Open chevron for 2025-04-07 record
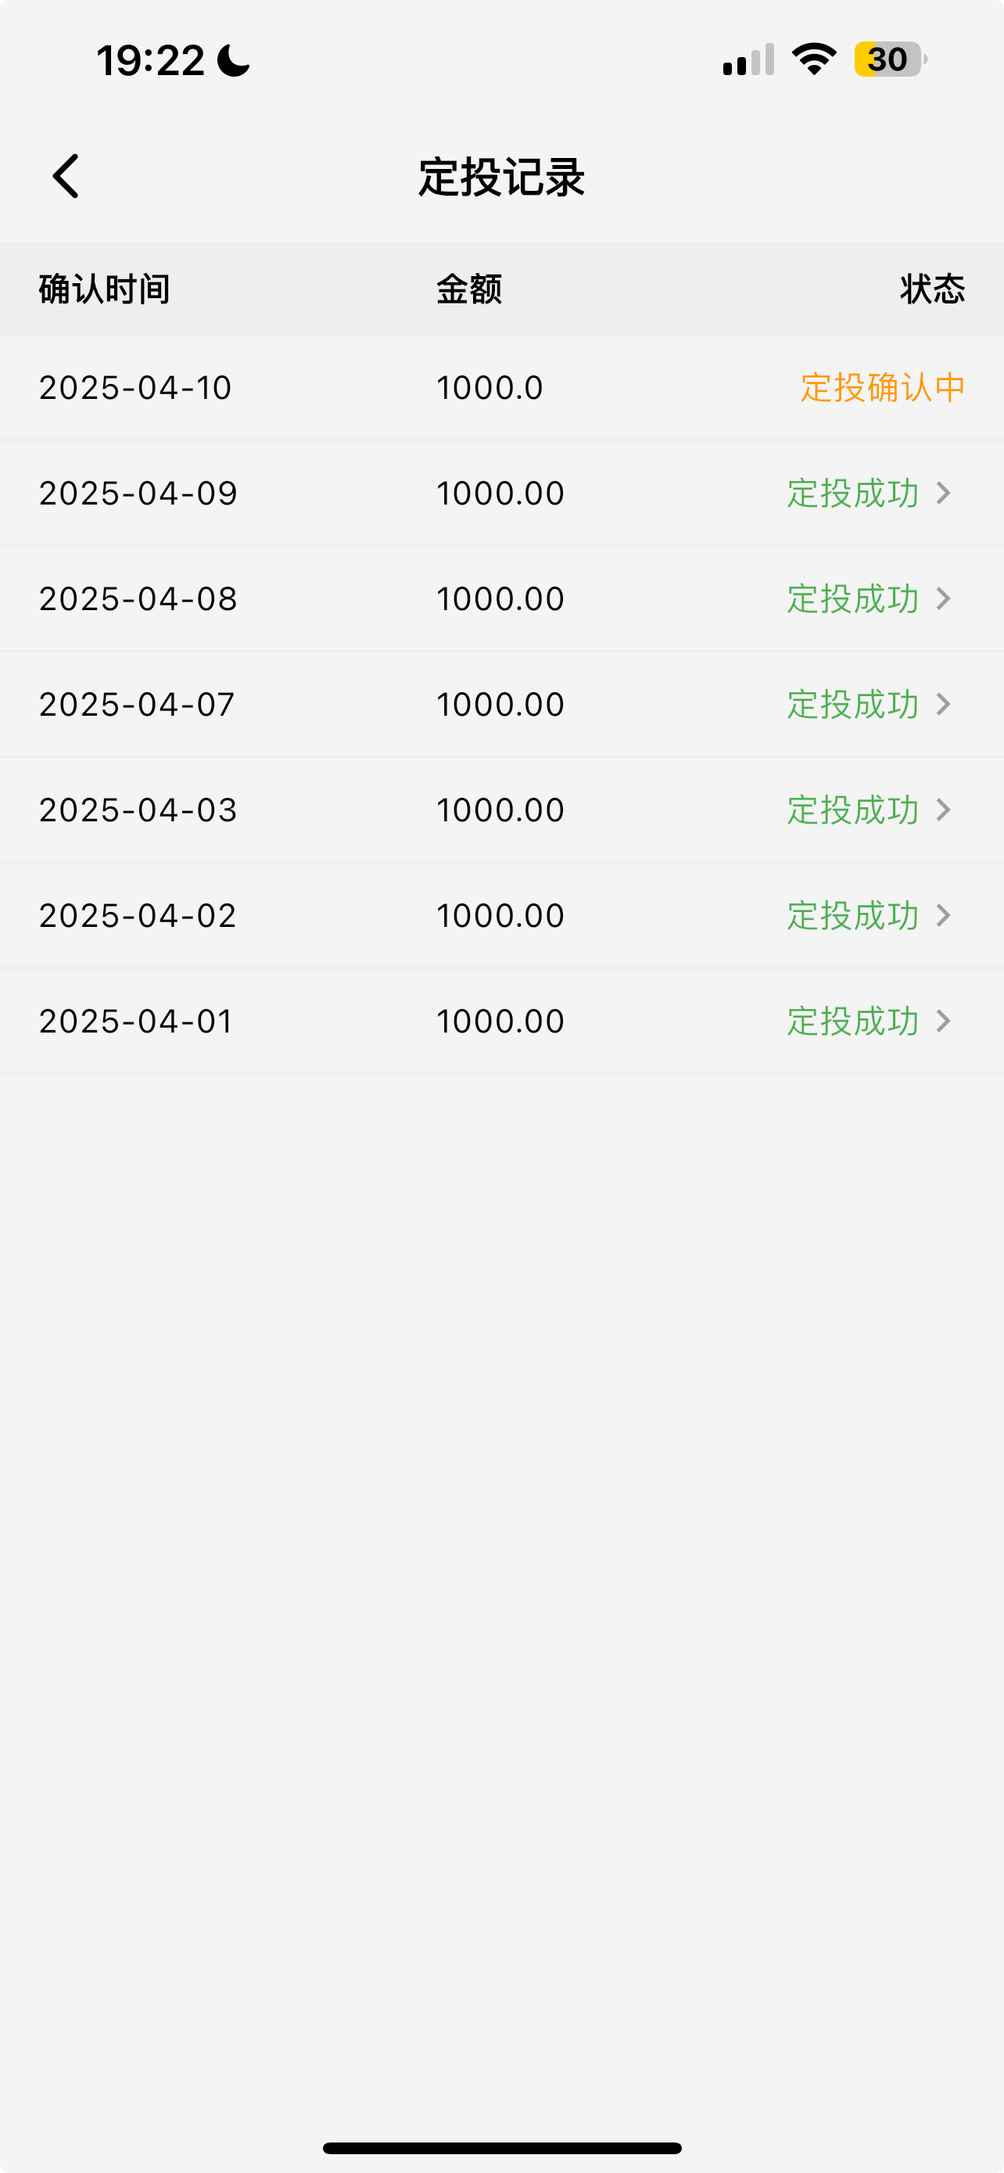 [944, 704]
